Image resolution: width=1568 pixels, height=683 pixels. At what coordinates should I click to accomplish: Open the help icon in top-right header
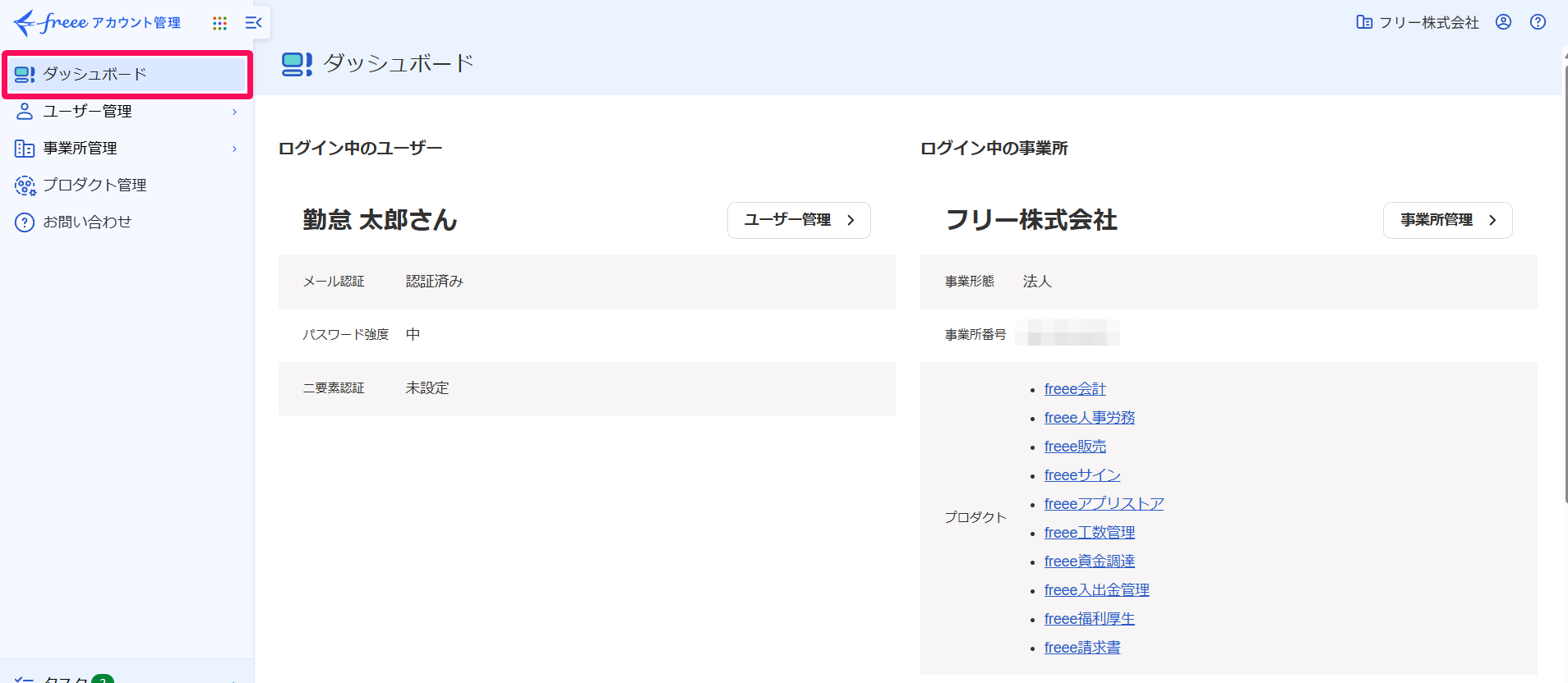[1538, 22]
